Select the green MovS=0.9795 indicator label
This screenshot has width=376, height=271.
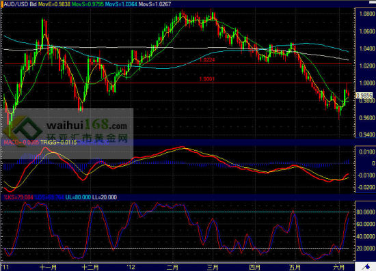pyautogui.click(x=88, y=4)
